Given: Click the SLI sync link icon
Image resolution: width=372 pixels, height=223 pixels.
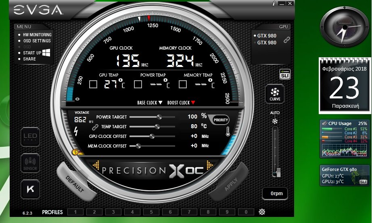Looking at the screenshot, I should (286, 40).
